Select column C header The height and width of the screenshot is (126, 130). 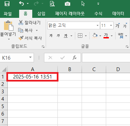[94, 69]
